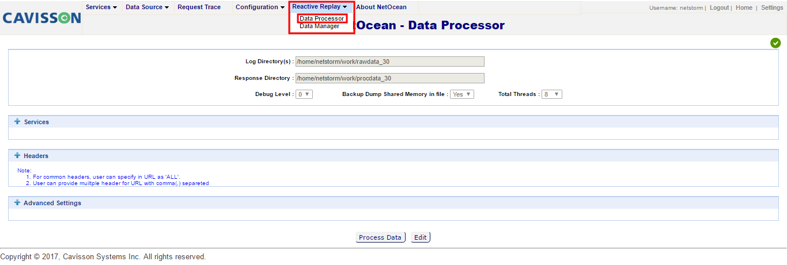This screenshot has width=787, height=265.
Task: Open the Request Trace menu item
Action: [199, 7]
